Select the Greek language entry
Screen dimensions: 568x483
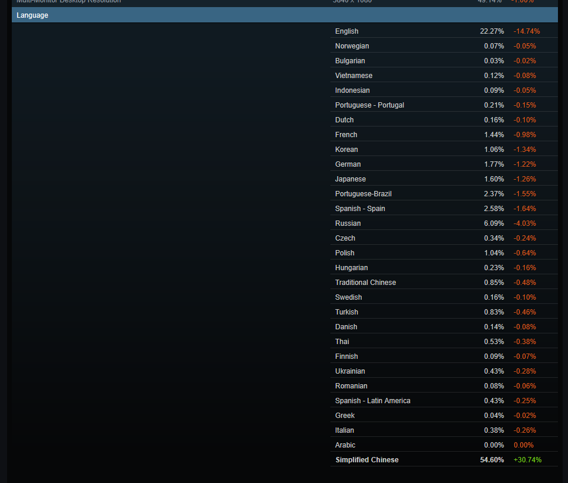coord(444,416)
